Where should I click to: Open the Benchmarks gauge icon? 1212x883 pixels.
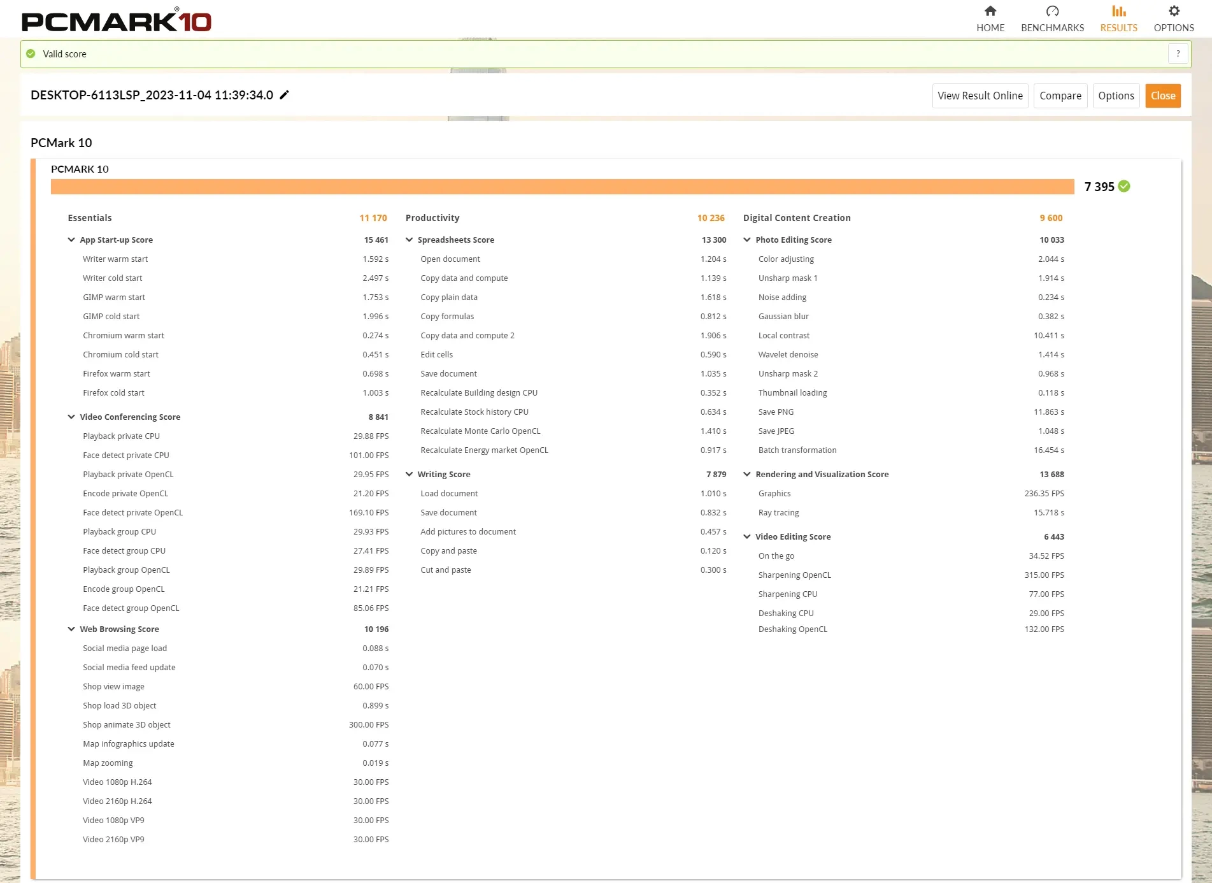coord(1052,11)
